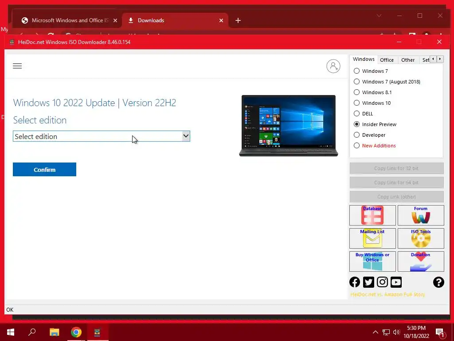Click Copy Link for 64 bit button

pyautogui.click(x=396, y=182)
